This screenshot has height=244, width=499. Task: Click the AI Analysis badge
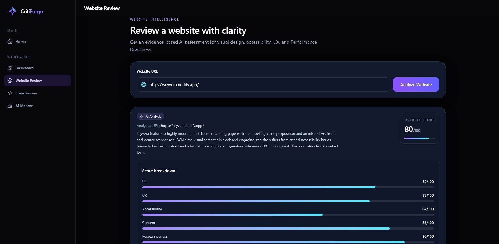click(x=150, y=116)
